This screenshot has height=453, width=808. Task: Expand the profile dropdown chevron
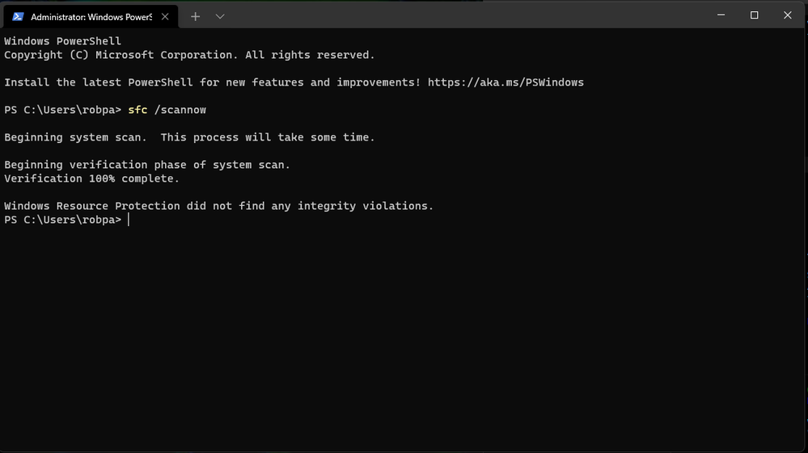pyautogui.click(x=220, y=16)
